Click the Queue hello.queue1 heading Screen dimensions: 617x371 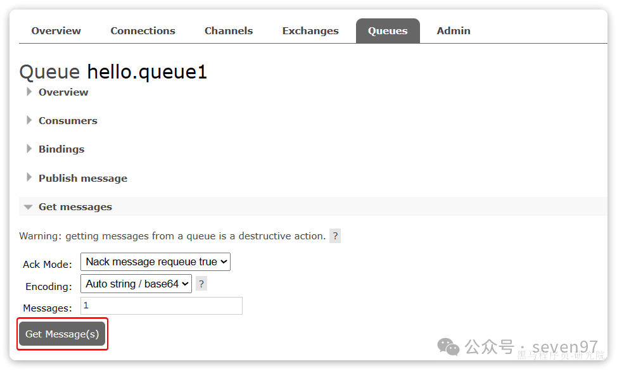pos(113,72)
